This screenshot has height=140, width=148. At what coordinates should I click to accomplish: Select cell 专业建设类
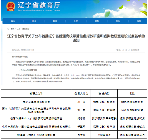pos(104,135)
